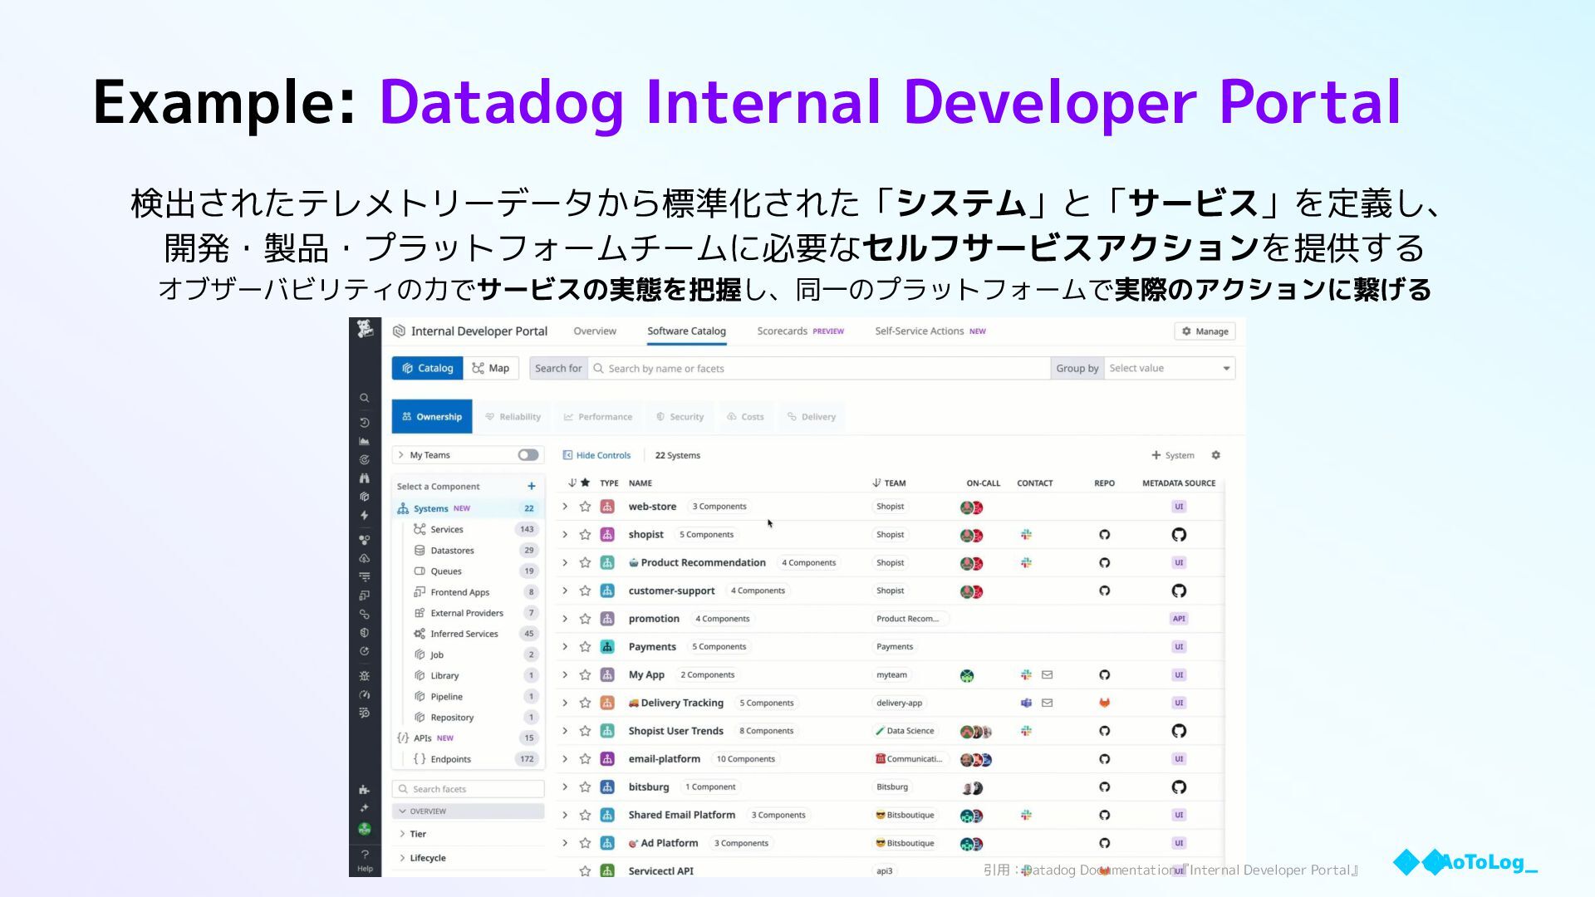Star the Delivery Tracking system
Screen dimensions: 1595x897
pos(585,703)
